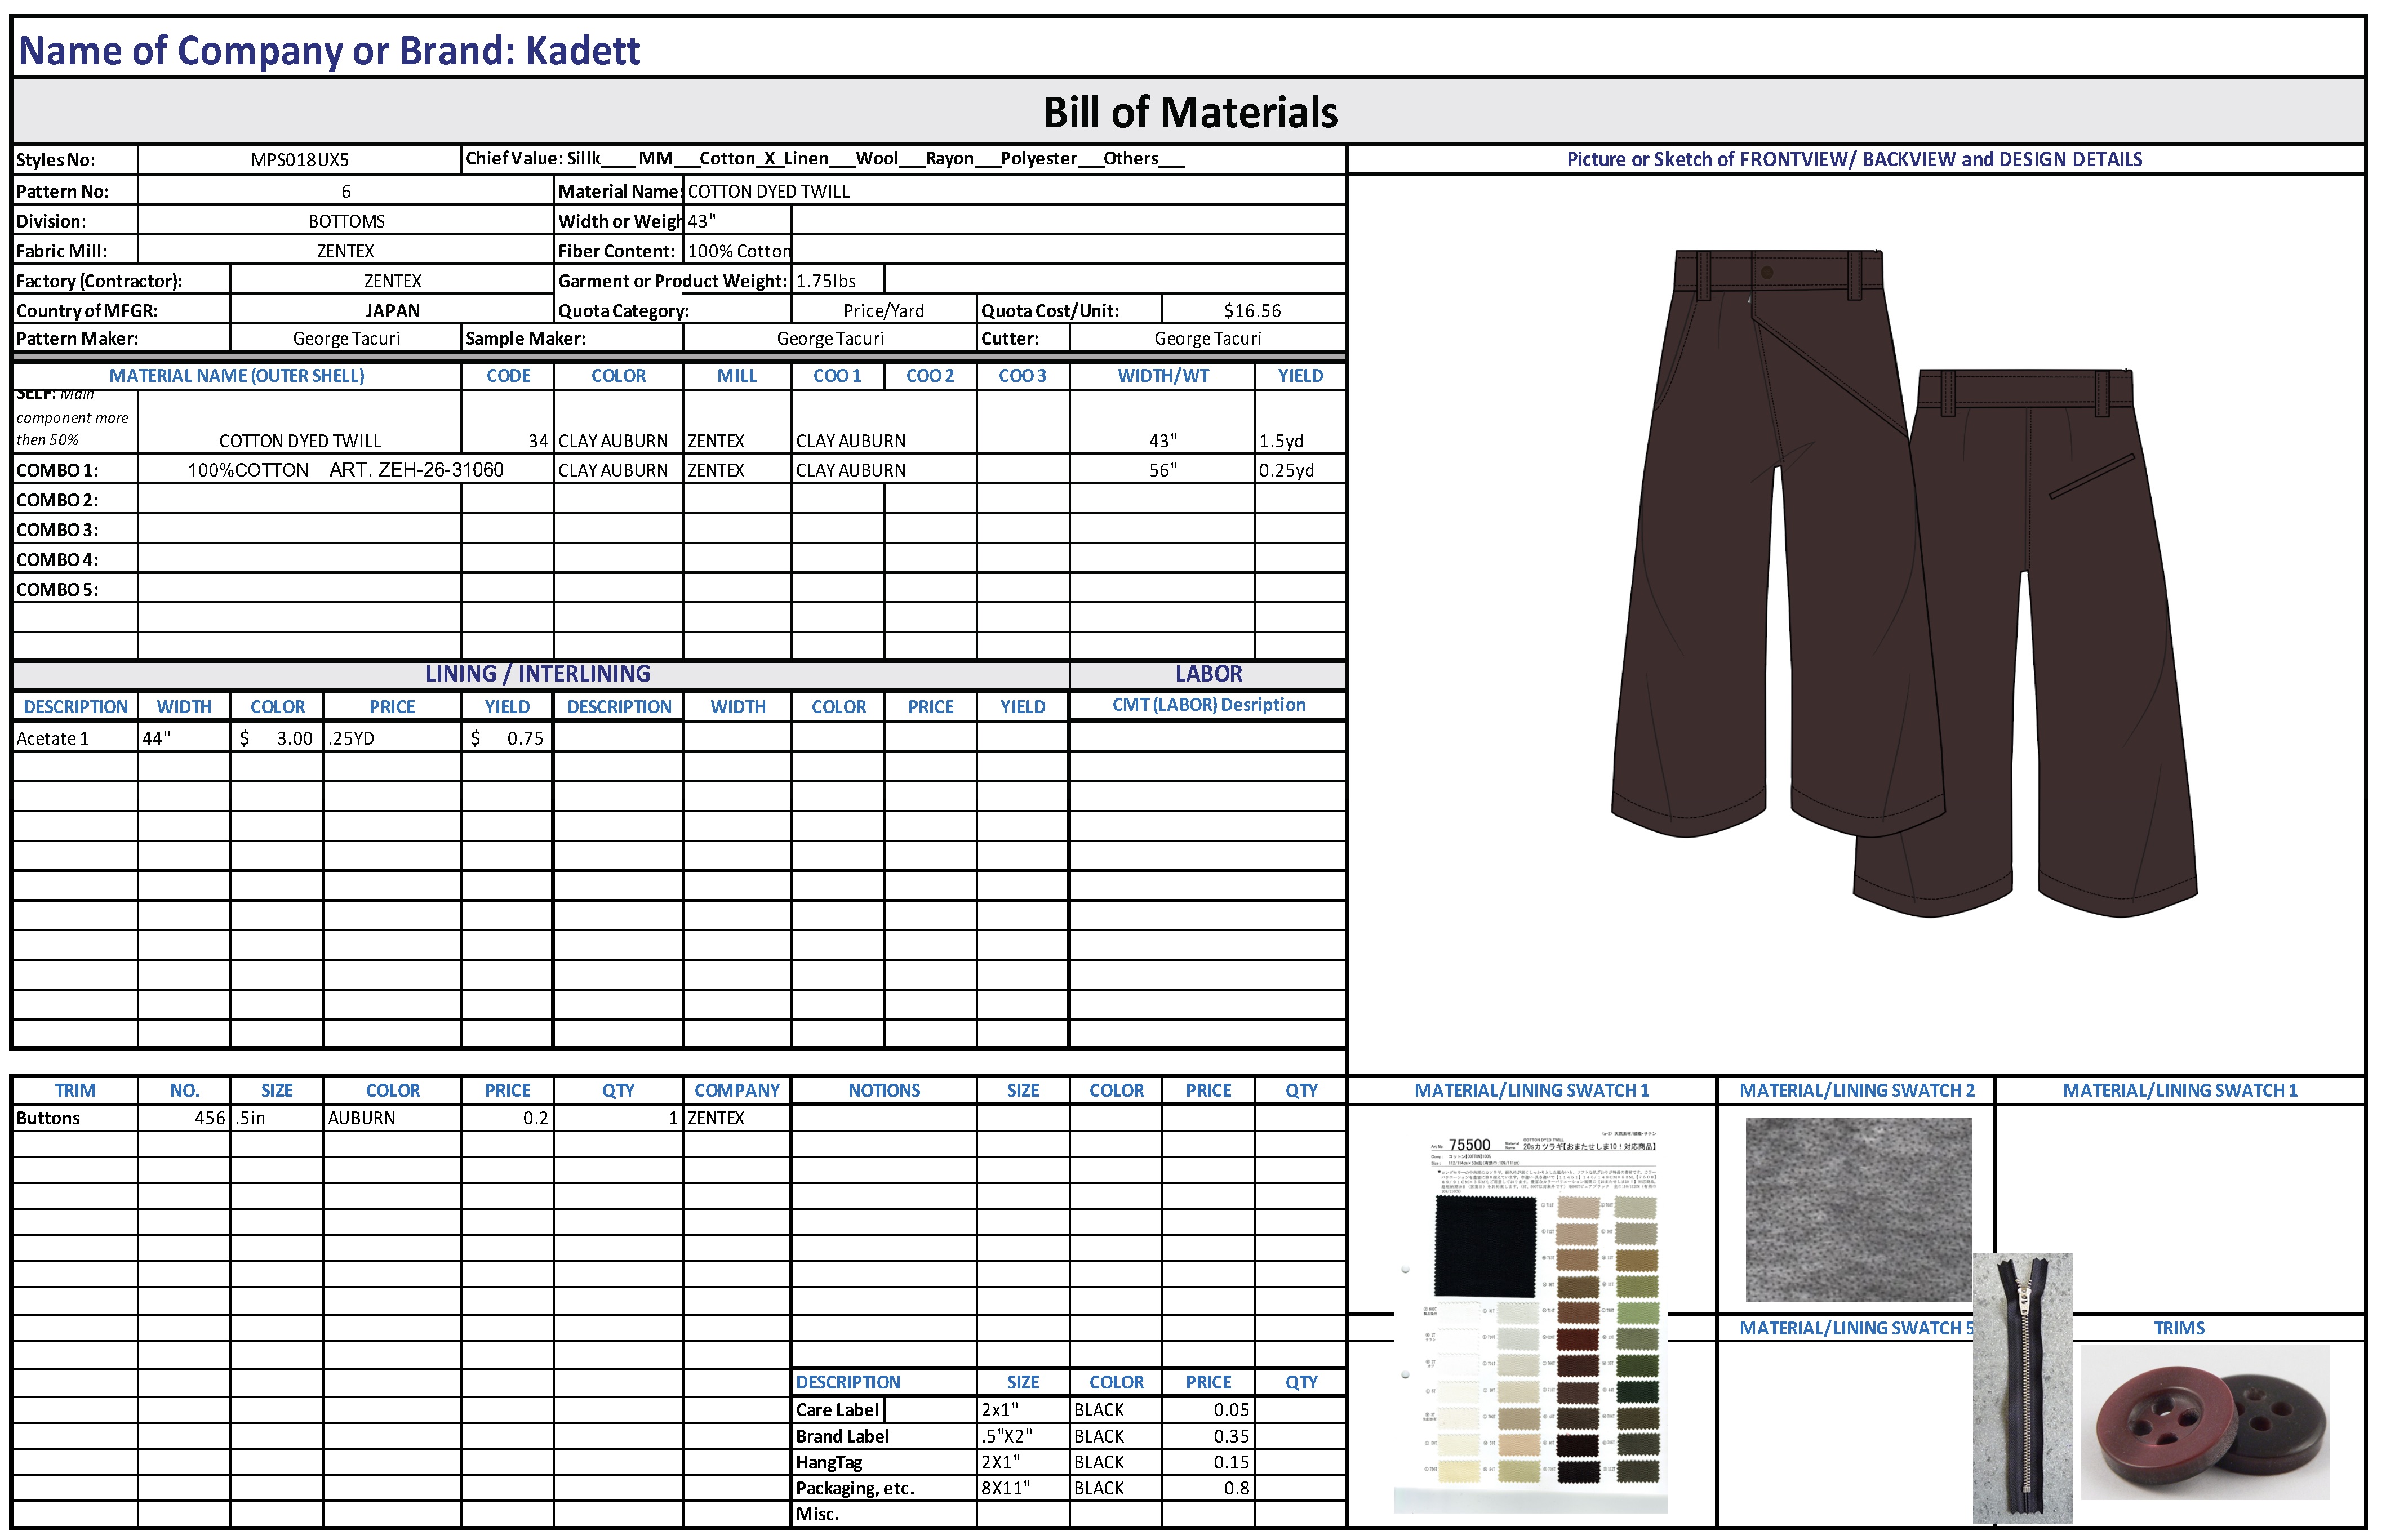Select the Care Label row
Image resolution: width=2386 pixels, height=1540 pixels.
[1068, 1410]
